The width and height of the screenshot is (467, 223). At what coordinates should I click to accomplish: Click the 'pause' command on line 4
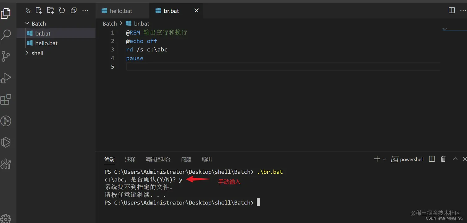click(x=135, y=58)
